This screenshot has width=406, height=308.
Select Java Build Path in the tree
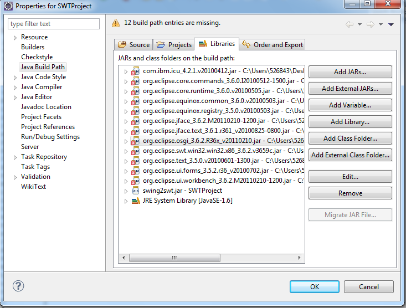pos(43,67)
